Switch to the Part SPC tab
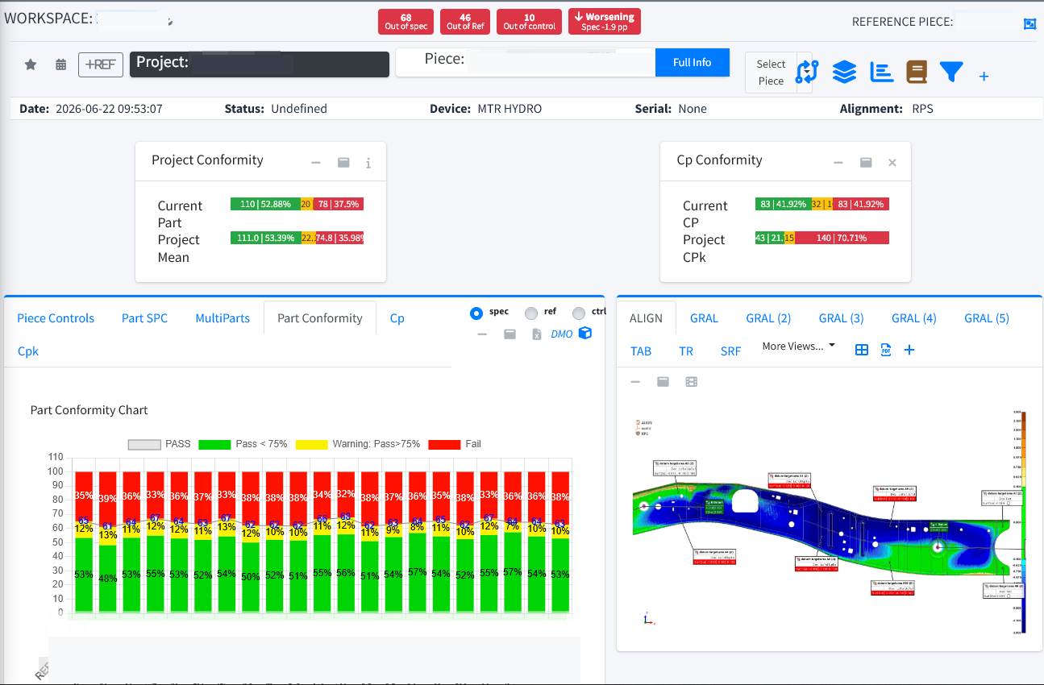Image resolution: width=1044 pixels, height=685 pixels. (145, 318)
